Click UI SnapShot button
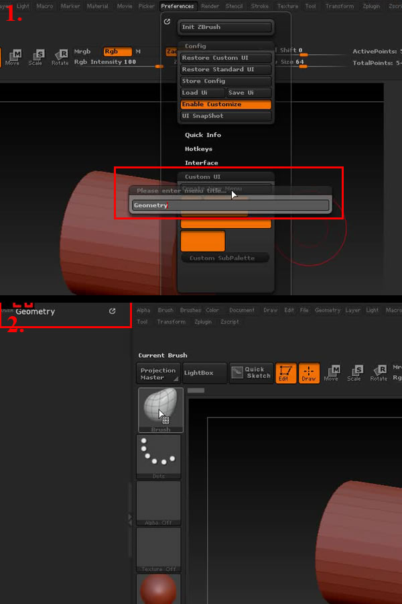Screen dimensions: 402x604 coord(226,116)
